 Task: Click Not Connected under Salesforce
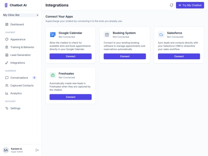click(x=175, y=37)
